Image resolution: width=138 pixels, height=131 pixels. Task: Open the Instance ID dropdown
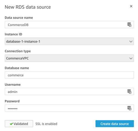point(69,41)
